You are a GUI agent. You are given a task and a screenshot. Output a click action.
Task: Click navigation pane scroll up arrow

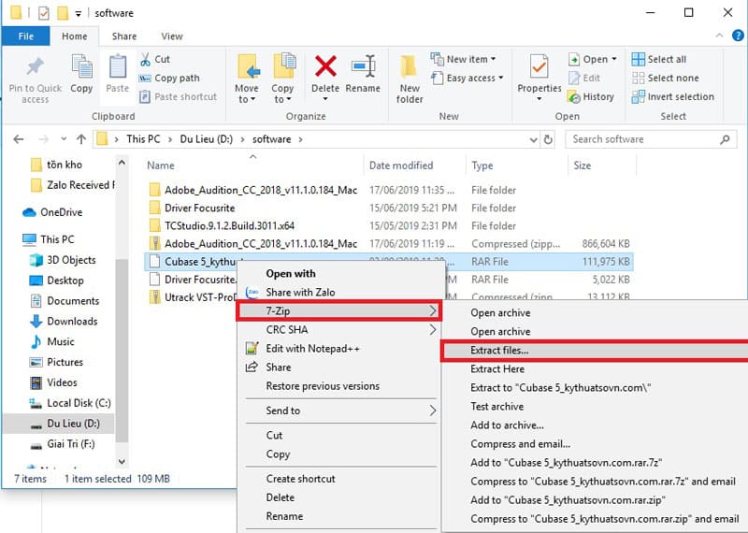click(x=122, y=163)
